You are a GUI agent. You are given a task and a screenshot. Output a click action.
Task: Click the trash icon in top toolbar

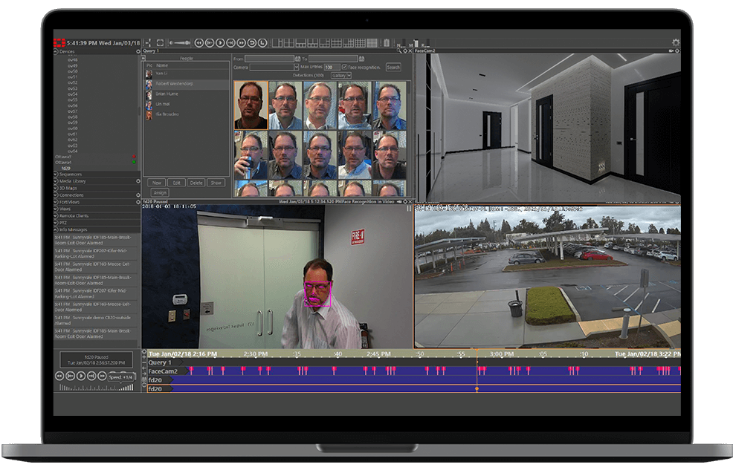coord(386,43)
